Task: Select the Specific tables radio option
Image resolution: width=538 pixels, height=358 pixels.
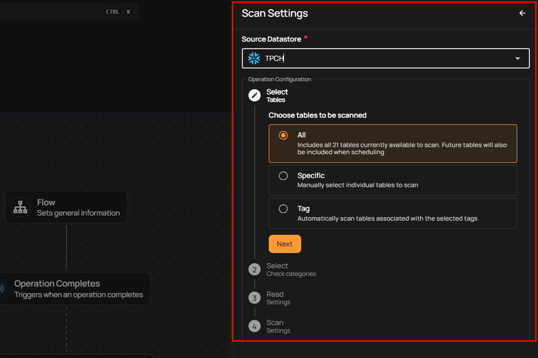Action: [x=283, y=176]
